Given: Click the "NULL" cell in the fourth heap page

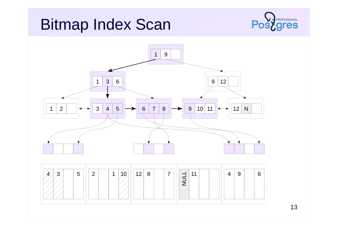Looking at the screenshot, I should 184,184.
